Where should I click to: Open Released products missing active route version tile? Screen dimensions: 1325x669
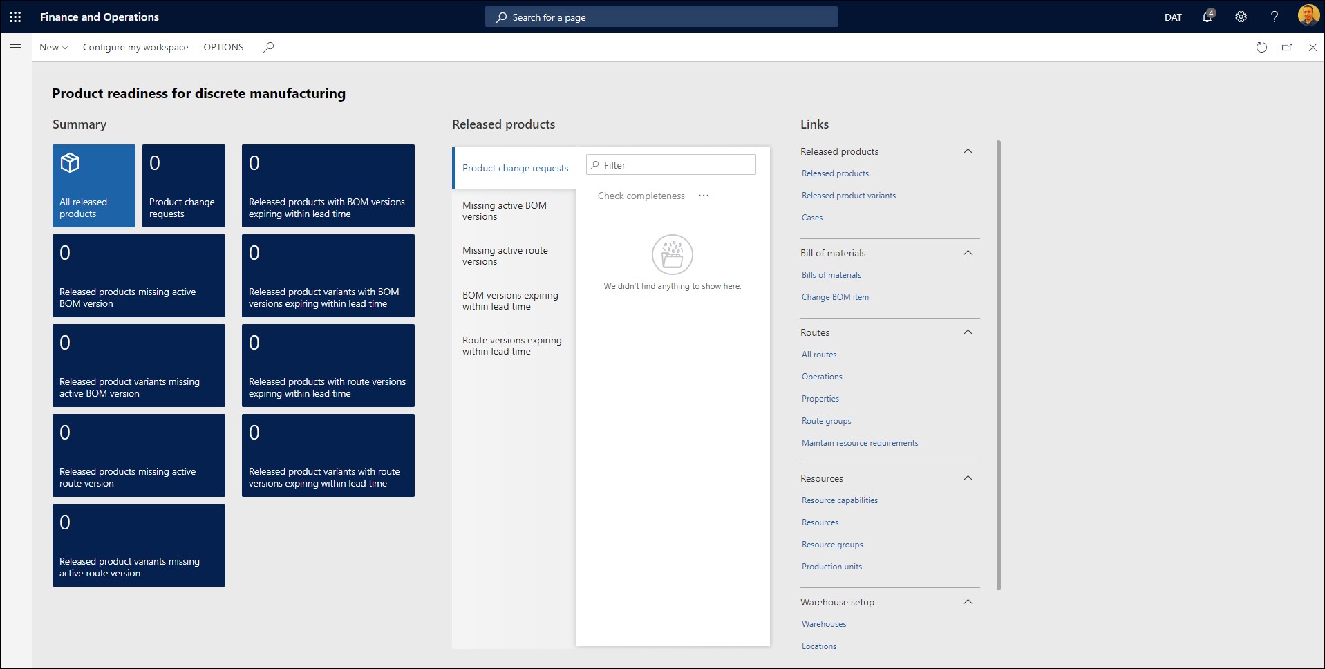click(x=139, y=455)
